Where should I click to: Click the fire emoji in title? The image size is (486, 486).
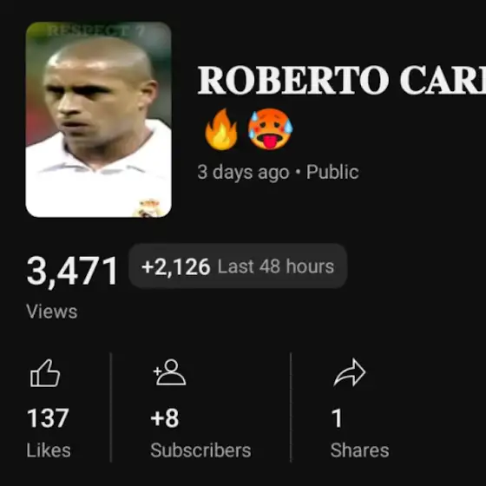(x=221, y=129)
